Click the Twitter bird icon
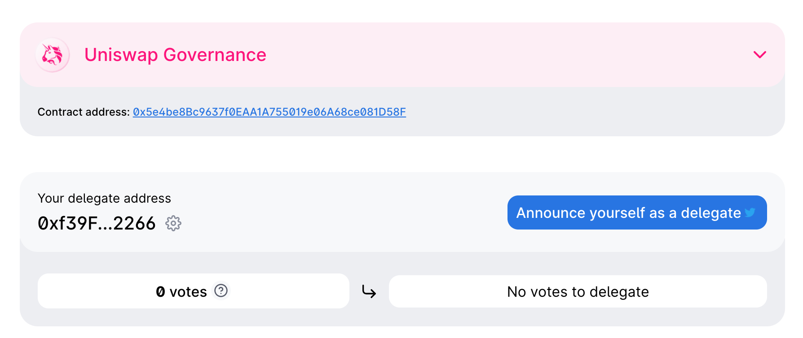Image resolution: width=803 pixels, height=338 pixels. (x=750, y=212)
